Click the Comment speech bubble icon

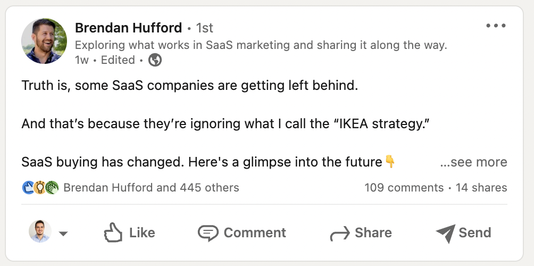pos(207,233)
